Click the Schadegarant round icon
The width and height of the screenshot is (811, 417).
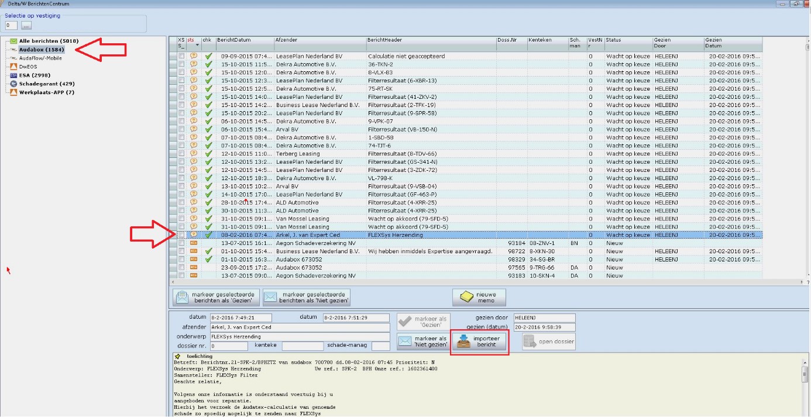13,84
